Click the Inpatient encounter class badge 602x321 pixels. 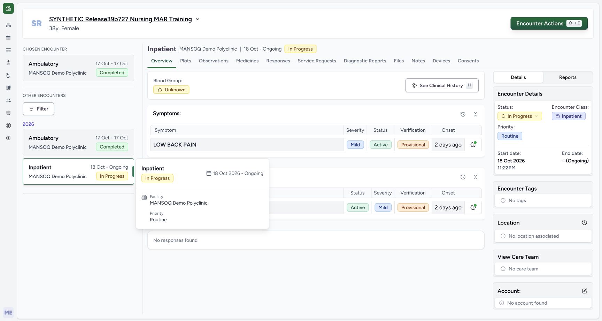(569, 116)
